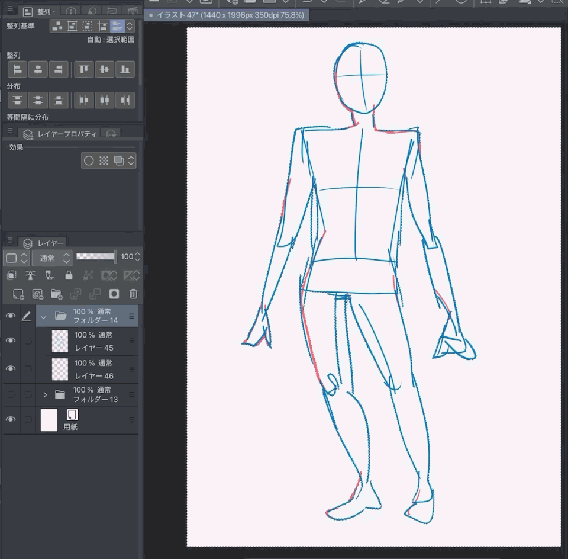
Task: Click the align bottom edges button
Action: (124, 70)
